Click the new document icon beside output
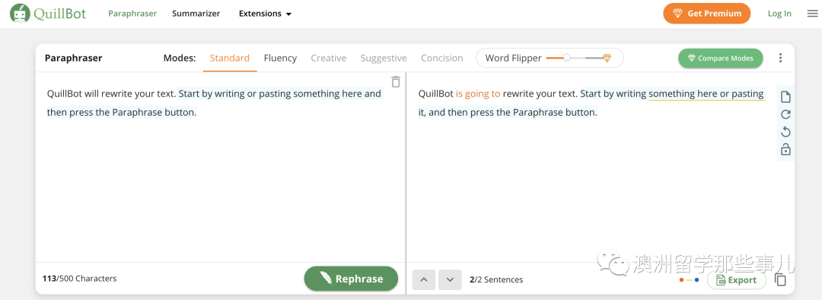The image size is (822, 300). coord(785,97)
